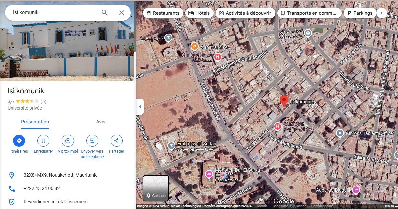Open Itinéraires directions button
This screenshot has width=398, height=209.
19,141
